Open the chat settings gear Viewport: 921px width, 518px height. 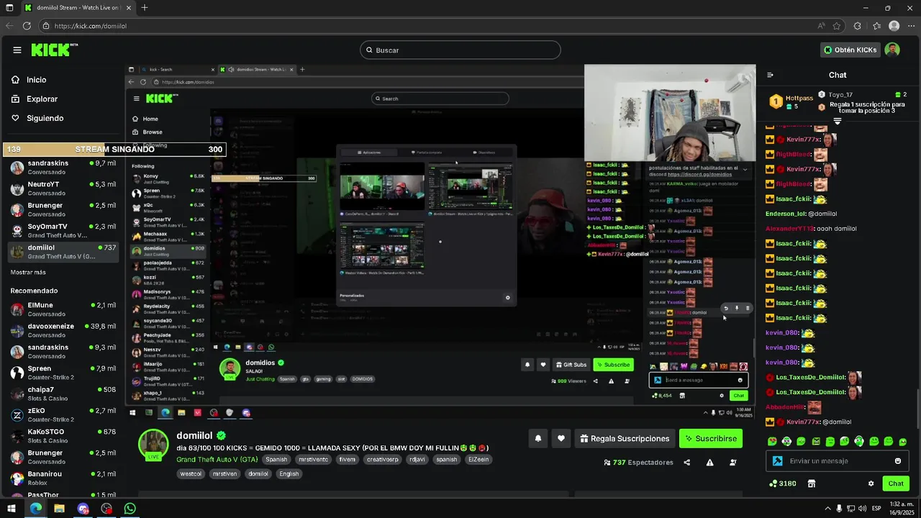pyautogui.click(x=871, y=483)
